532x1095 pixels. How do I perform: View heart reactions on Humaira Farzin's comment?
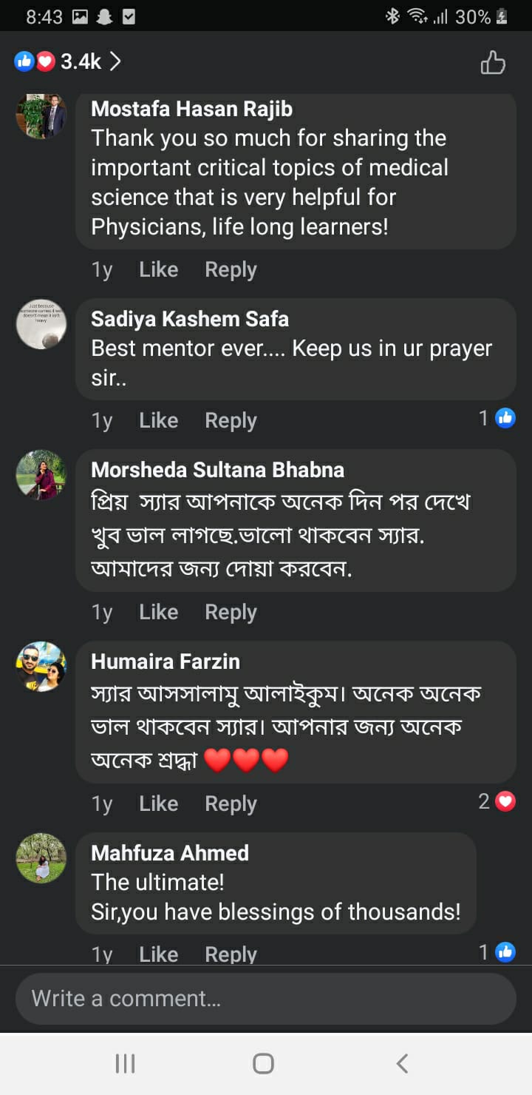[497, 801]
